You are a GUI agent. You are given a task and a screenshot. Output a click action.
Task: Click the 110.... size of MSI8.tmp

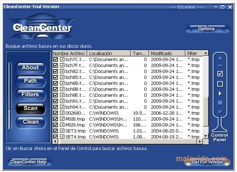coord(140,119)
